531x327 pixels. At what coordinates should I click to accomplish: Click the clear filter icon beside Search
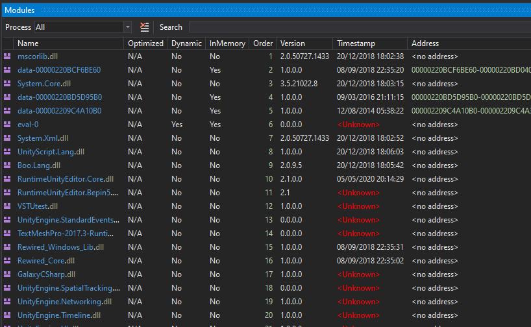click(144, 27)
